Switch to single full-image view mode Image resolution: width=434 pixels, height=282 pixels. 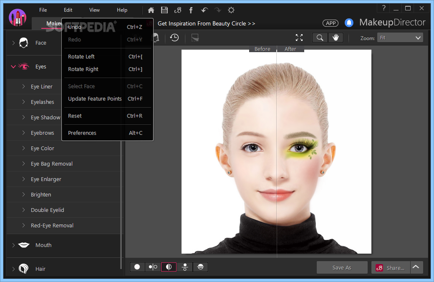(137, 267)
